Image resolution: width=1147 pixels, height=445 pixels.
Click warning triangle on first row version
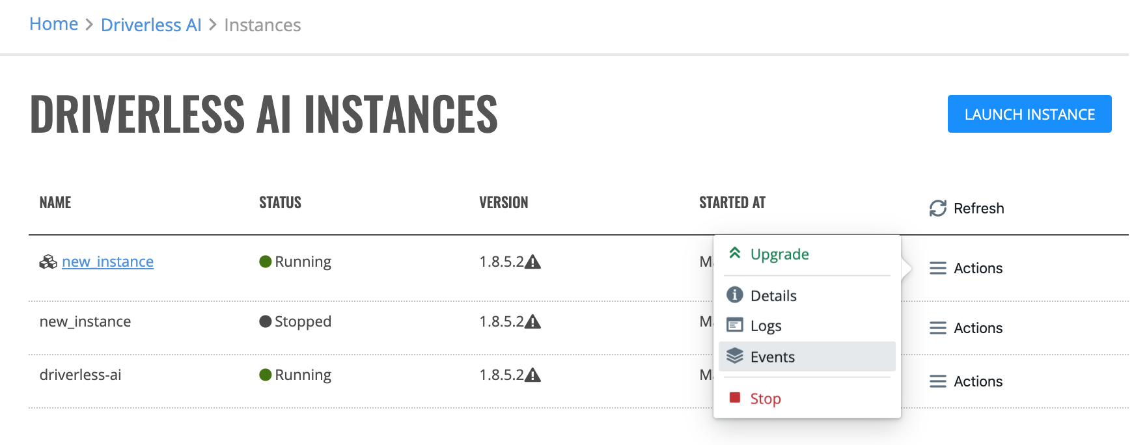point(533,262)
